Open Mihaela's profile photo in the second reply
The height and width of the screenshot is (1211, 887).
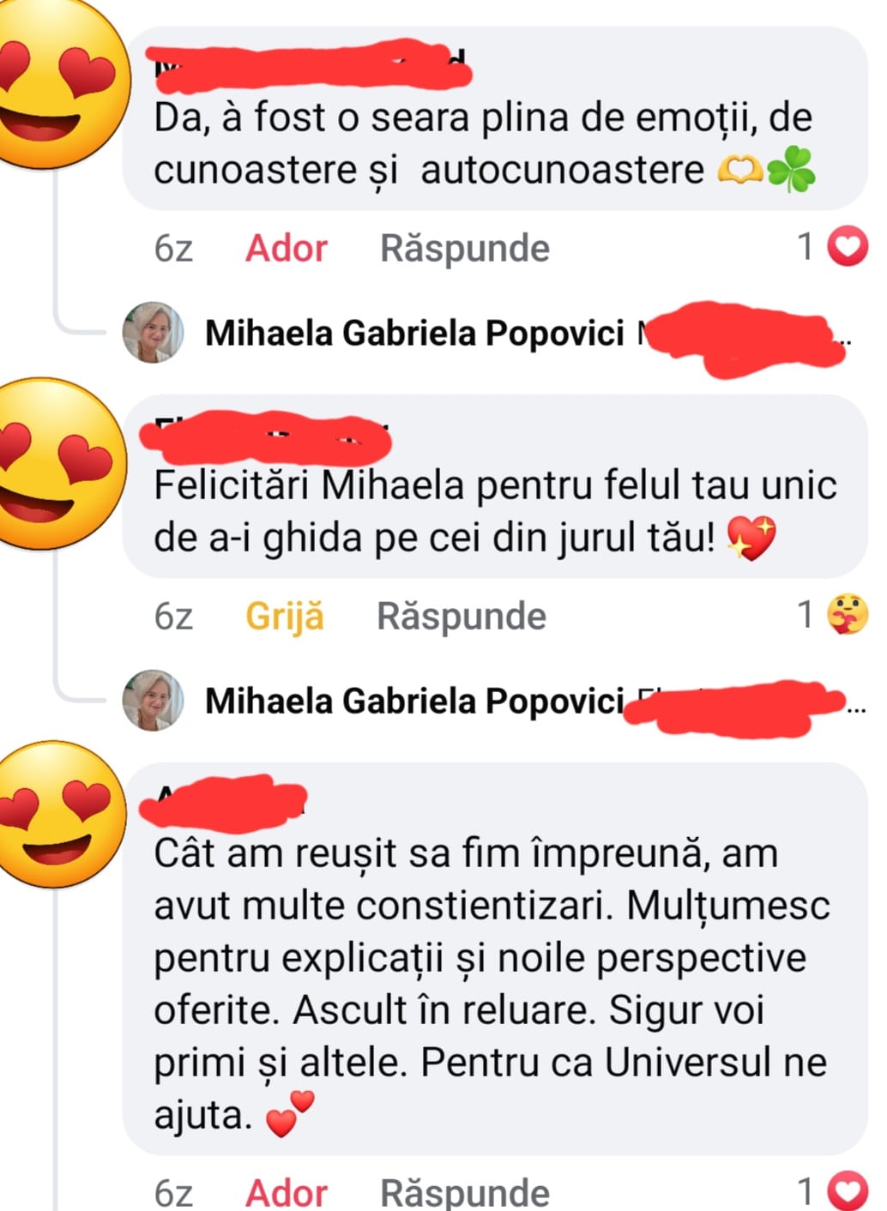pyautogui.click(x=154, y=700)
